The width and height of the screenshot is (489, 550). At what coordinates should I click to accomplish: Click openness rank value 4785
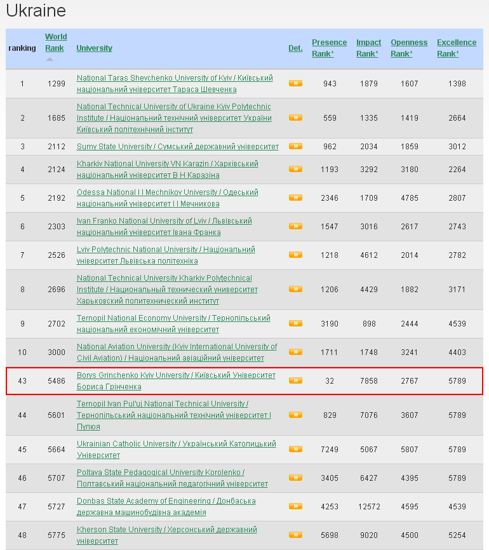[x=410, y=198]
